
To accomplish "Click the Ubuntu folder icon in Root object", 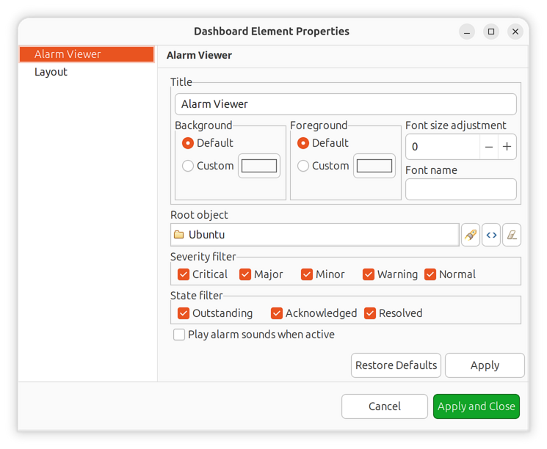I will (179, 235).
